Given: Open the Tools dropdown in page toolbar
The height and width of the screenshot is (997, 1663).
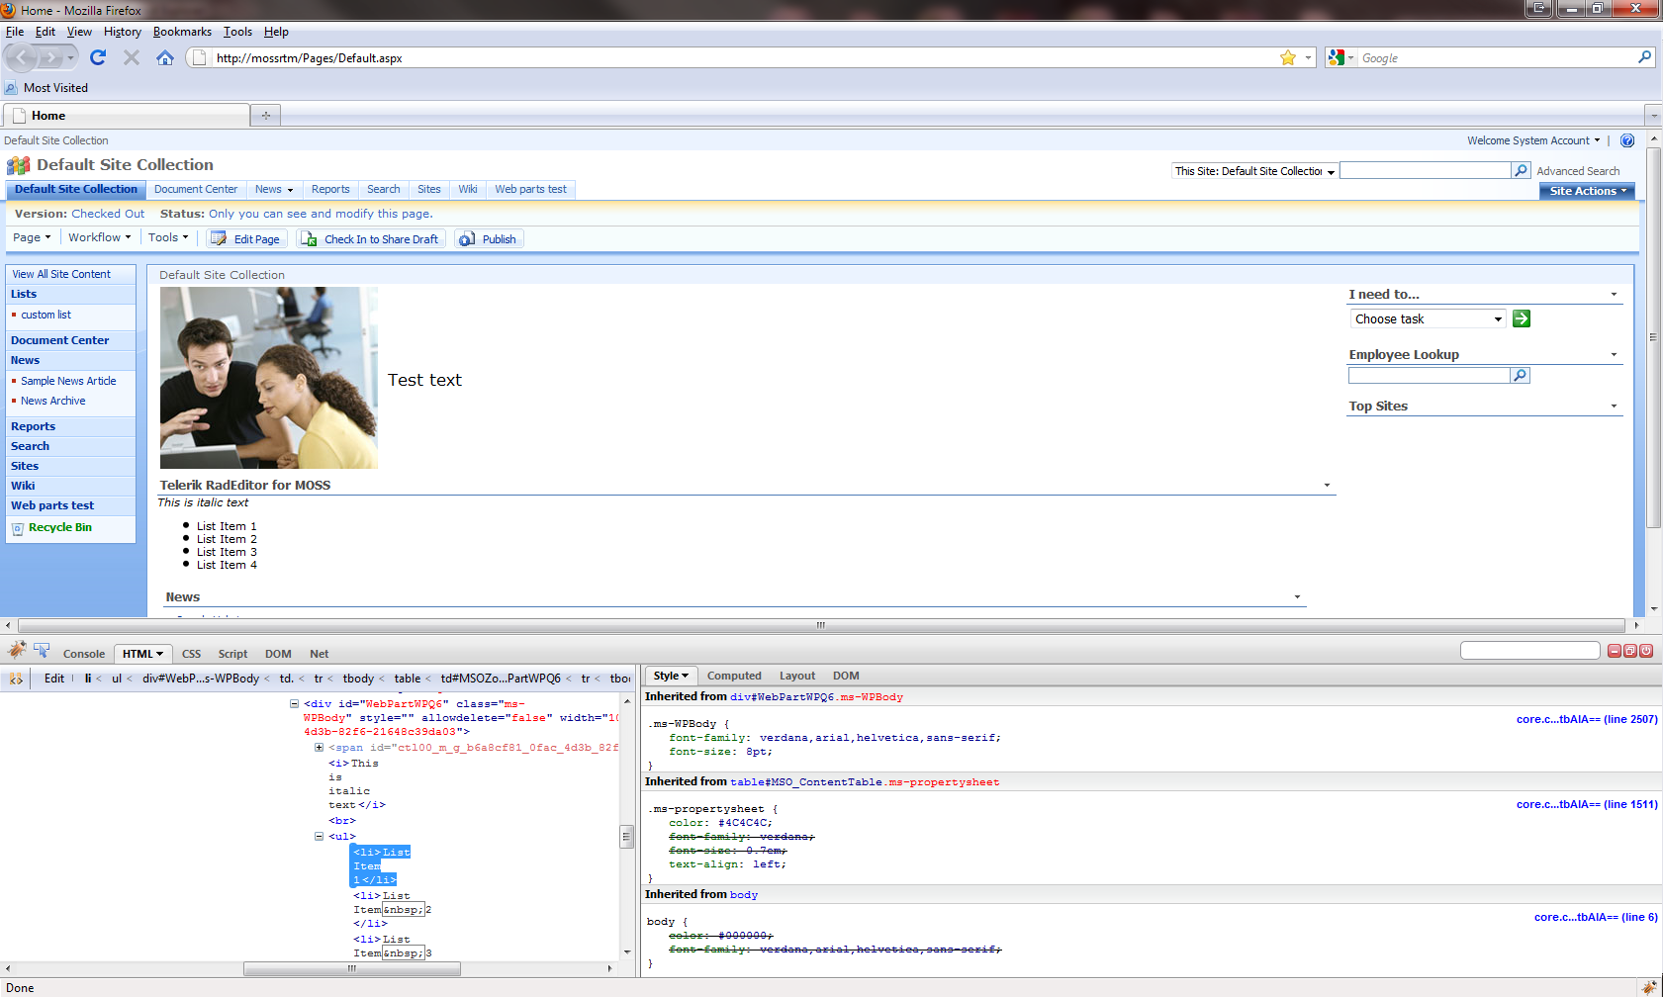Looking at the screenshot, I should tap(168, 237).
